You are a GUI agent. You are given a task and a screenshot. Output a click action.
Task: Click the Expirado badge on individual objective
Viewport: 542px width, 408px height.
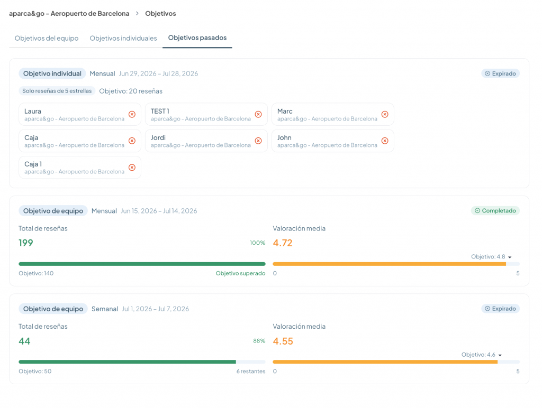(x=501, y=73)
